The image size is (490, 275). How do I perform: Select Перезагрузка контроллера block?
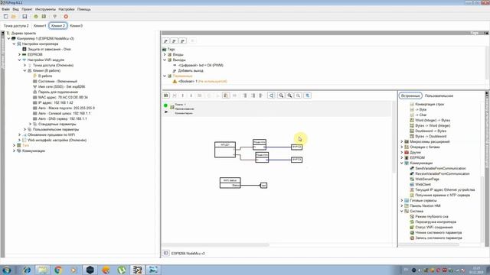coord(436,222)
